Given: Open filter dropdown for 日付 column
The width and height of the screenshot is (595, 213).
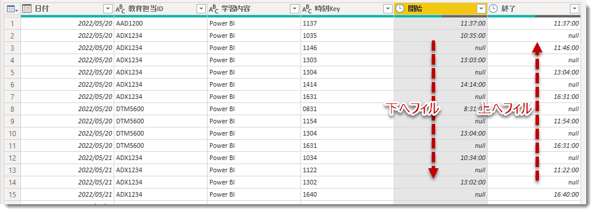Looking at the screenshot, I should (108, 9).
